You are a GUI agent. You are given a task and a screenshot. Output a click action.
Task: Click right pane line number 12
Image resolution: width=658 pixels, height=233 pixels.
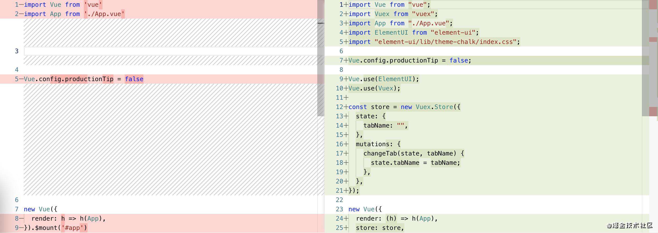click(339, 107)
